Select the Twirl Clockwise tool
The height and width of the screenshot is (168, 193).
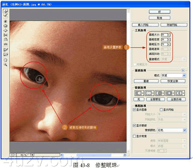pyautogui.click(x=6, y=21)
